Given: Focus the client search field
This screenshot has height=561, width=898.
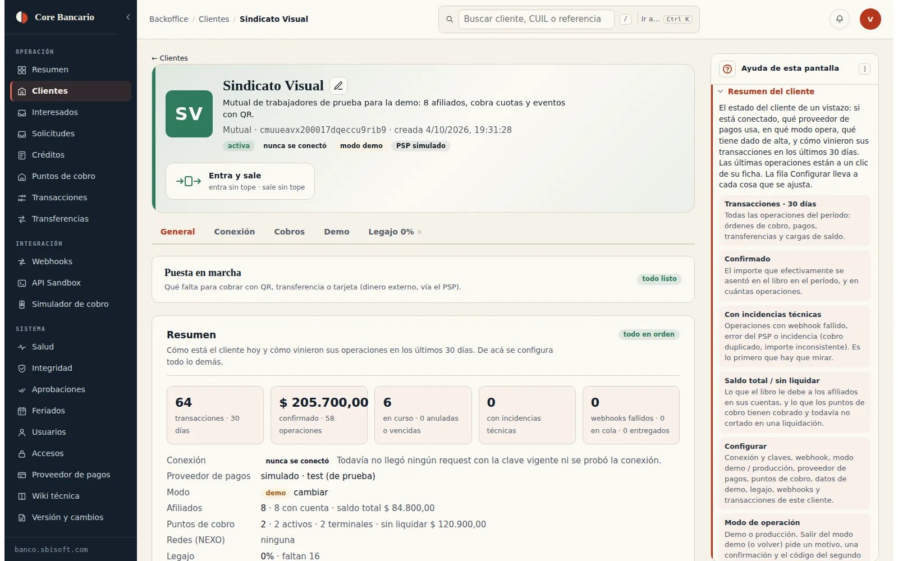Looking at the screenshot, I should point(536,19).
